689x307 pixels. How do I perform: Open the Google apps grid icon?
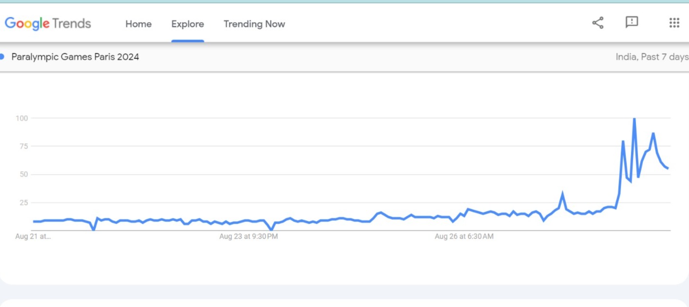tap(674, 23)
